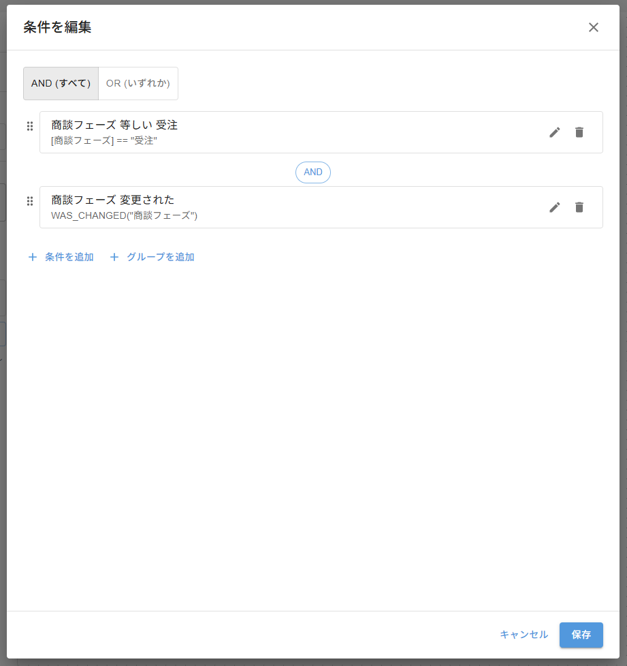Click the drag handle beside WAS_CHANGED condition

(x=30, y=201)
